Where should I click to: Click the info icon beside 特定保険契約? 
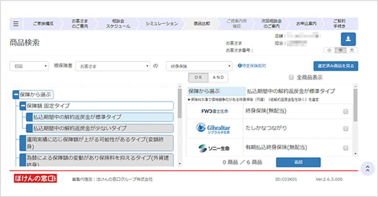click(x=240, y=66)
